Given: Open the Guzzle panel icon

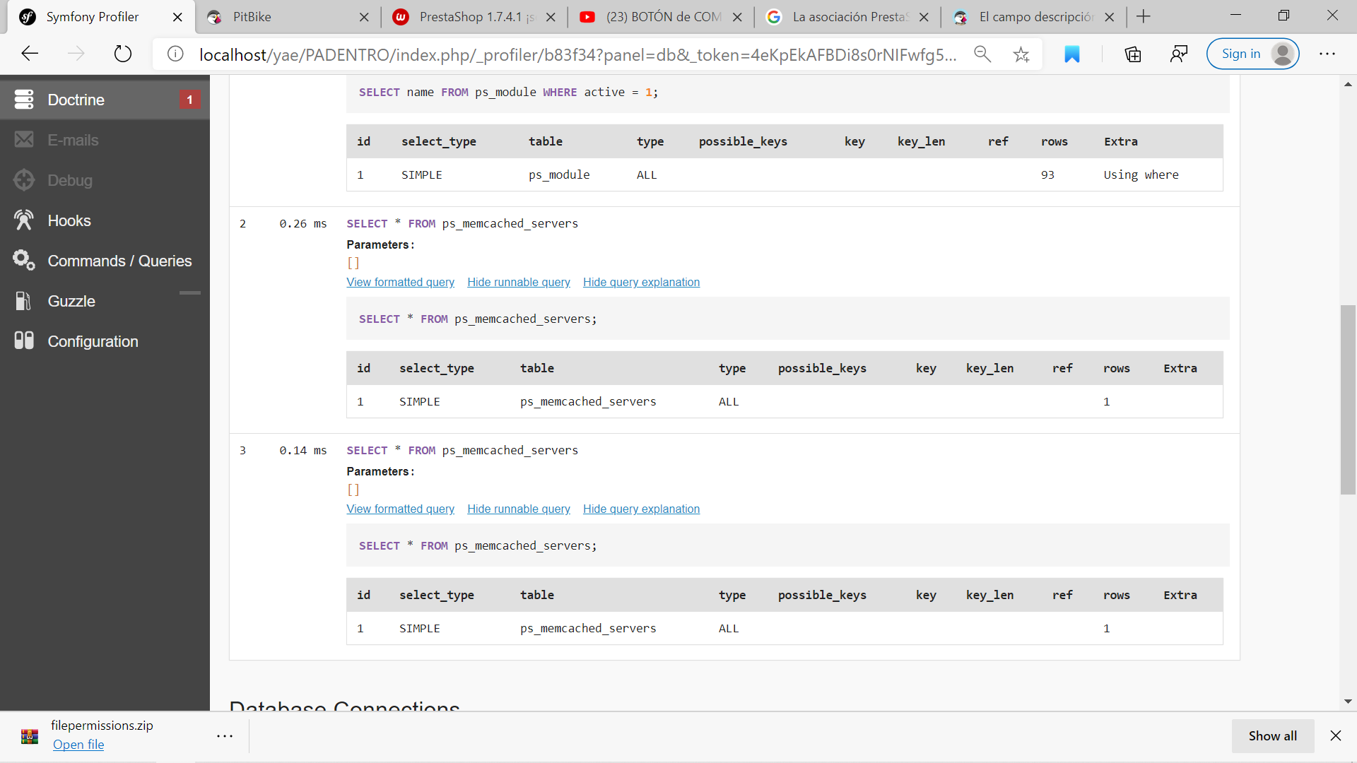Looking at the screenshot, I should 24,301.
